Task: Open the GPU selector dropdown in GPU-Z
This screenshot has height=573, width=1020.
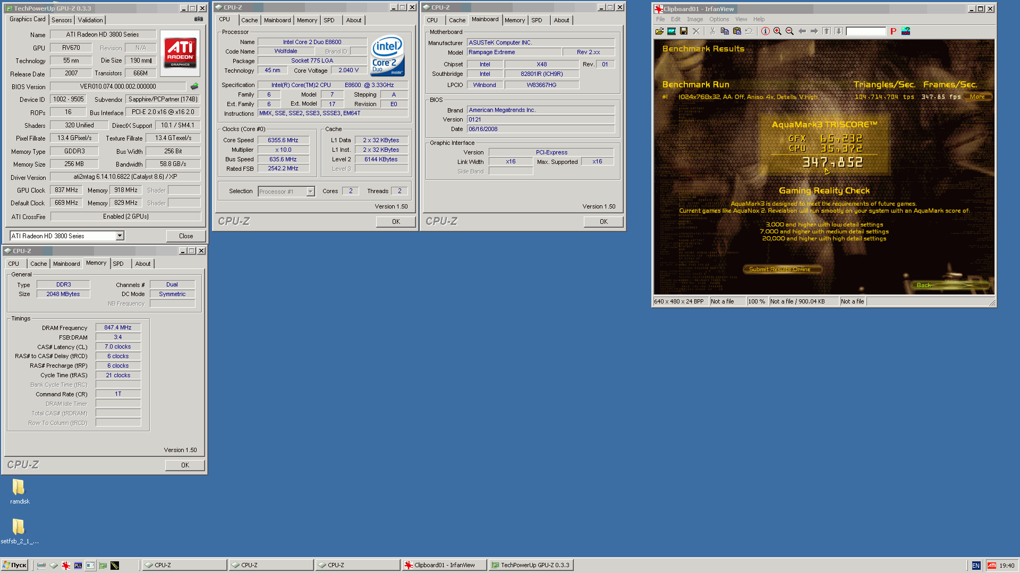Action: pos(120,236)
